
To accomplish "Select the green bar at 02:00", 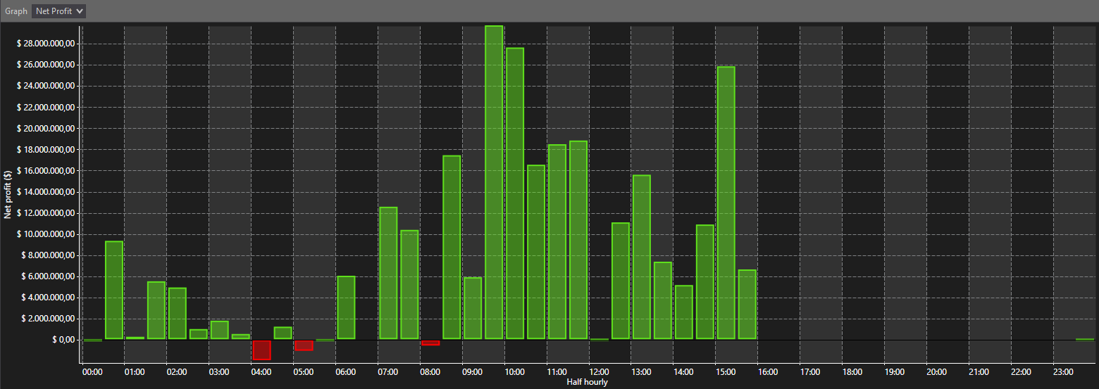I will pyautogui.click(x=178, y=314).
